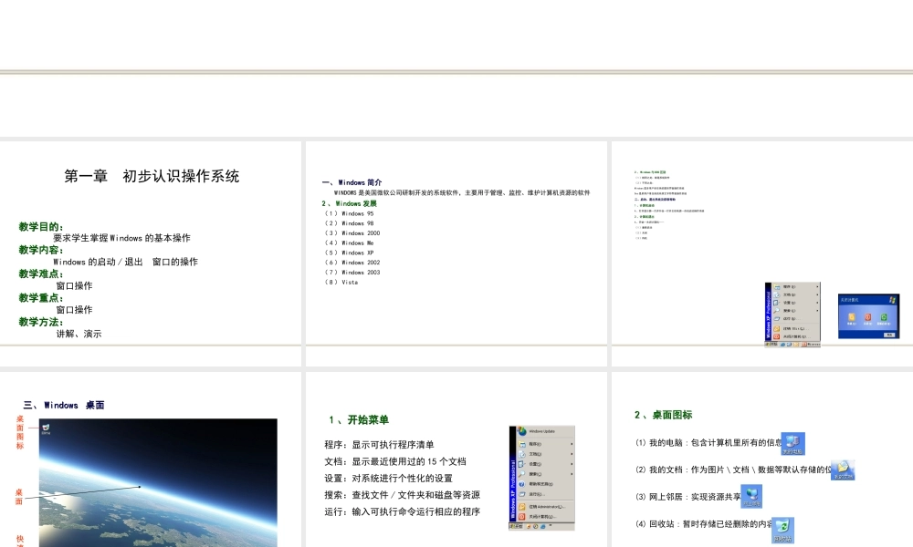Viewport: 913px width, 547px height.
Task: Click list item (1) Windows 95
Action: tap(350, 214)
